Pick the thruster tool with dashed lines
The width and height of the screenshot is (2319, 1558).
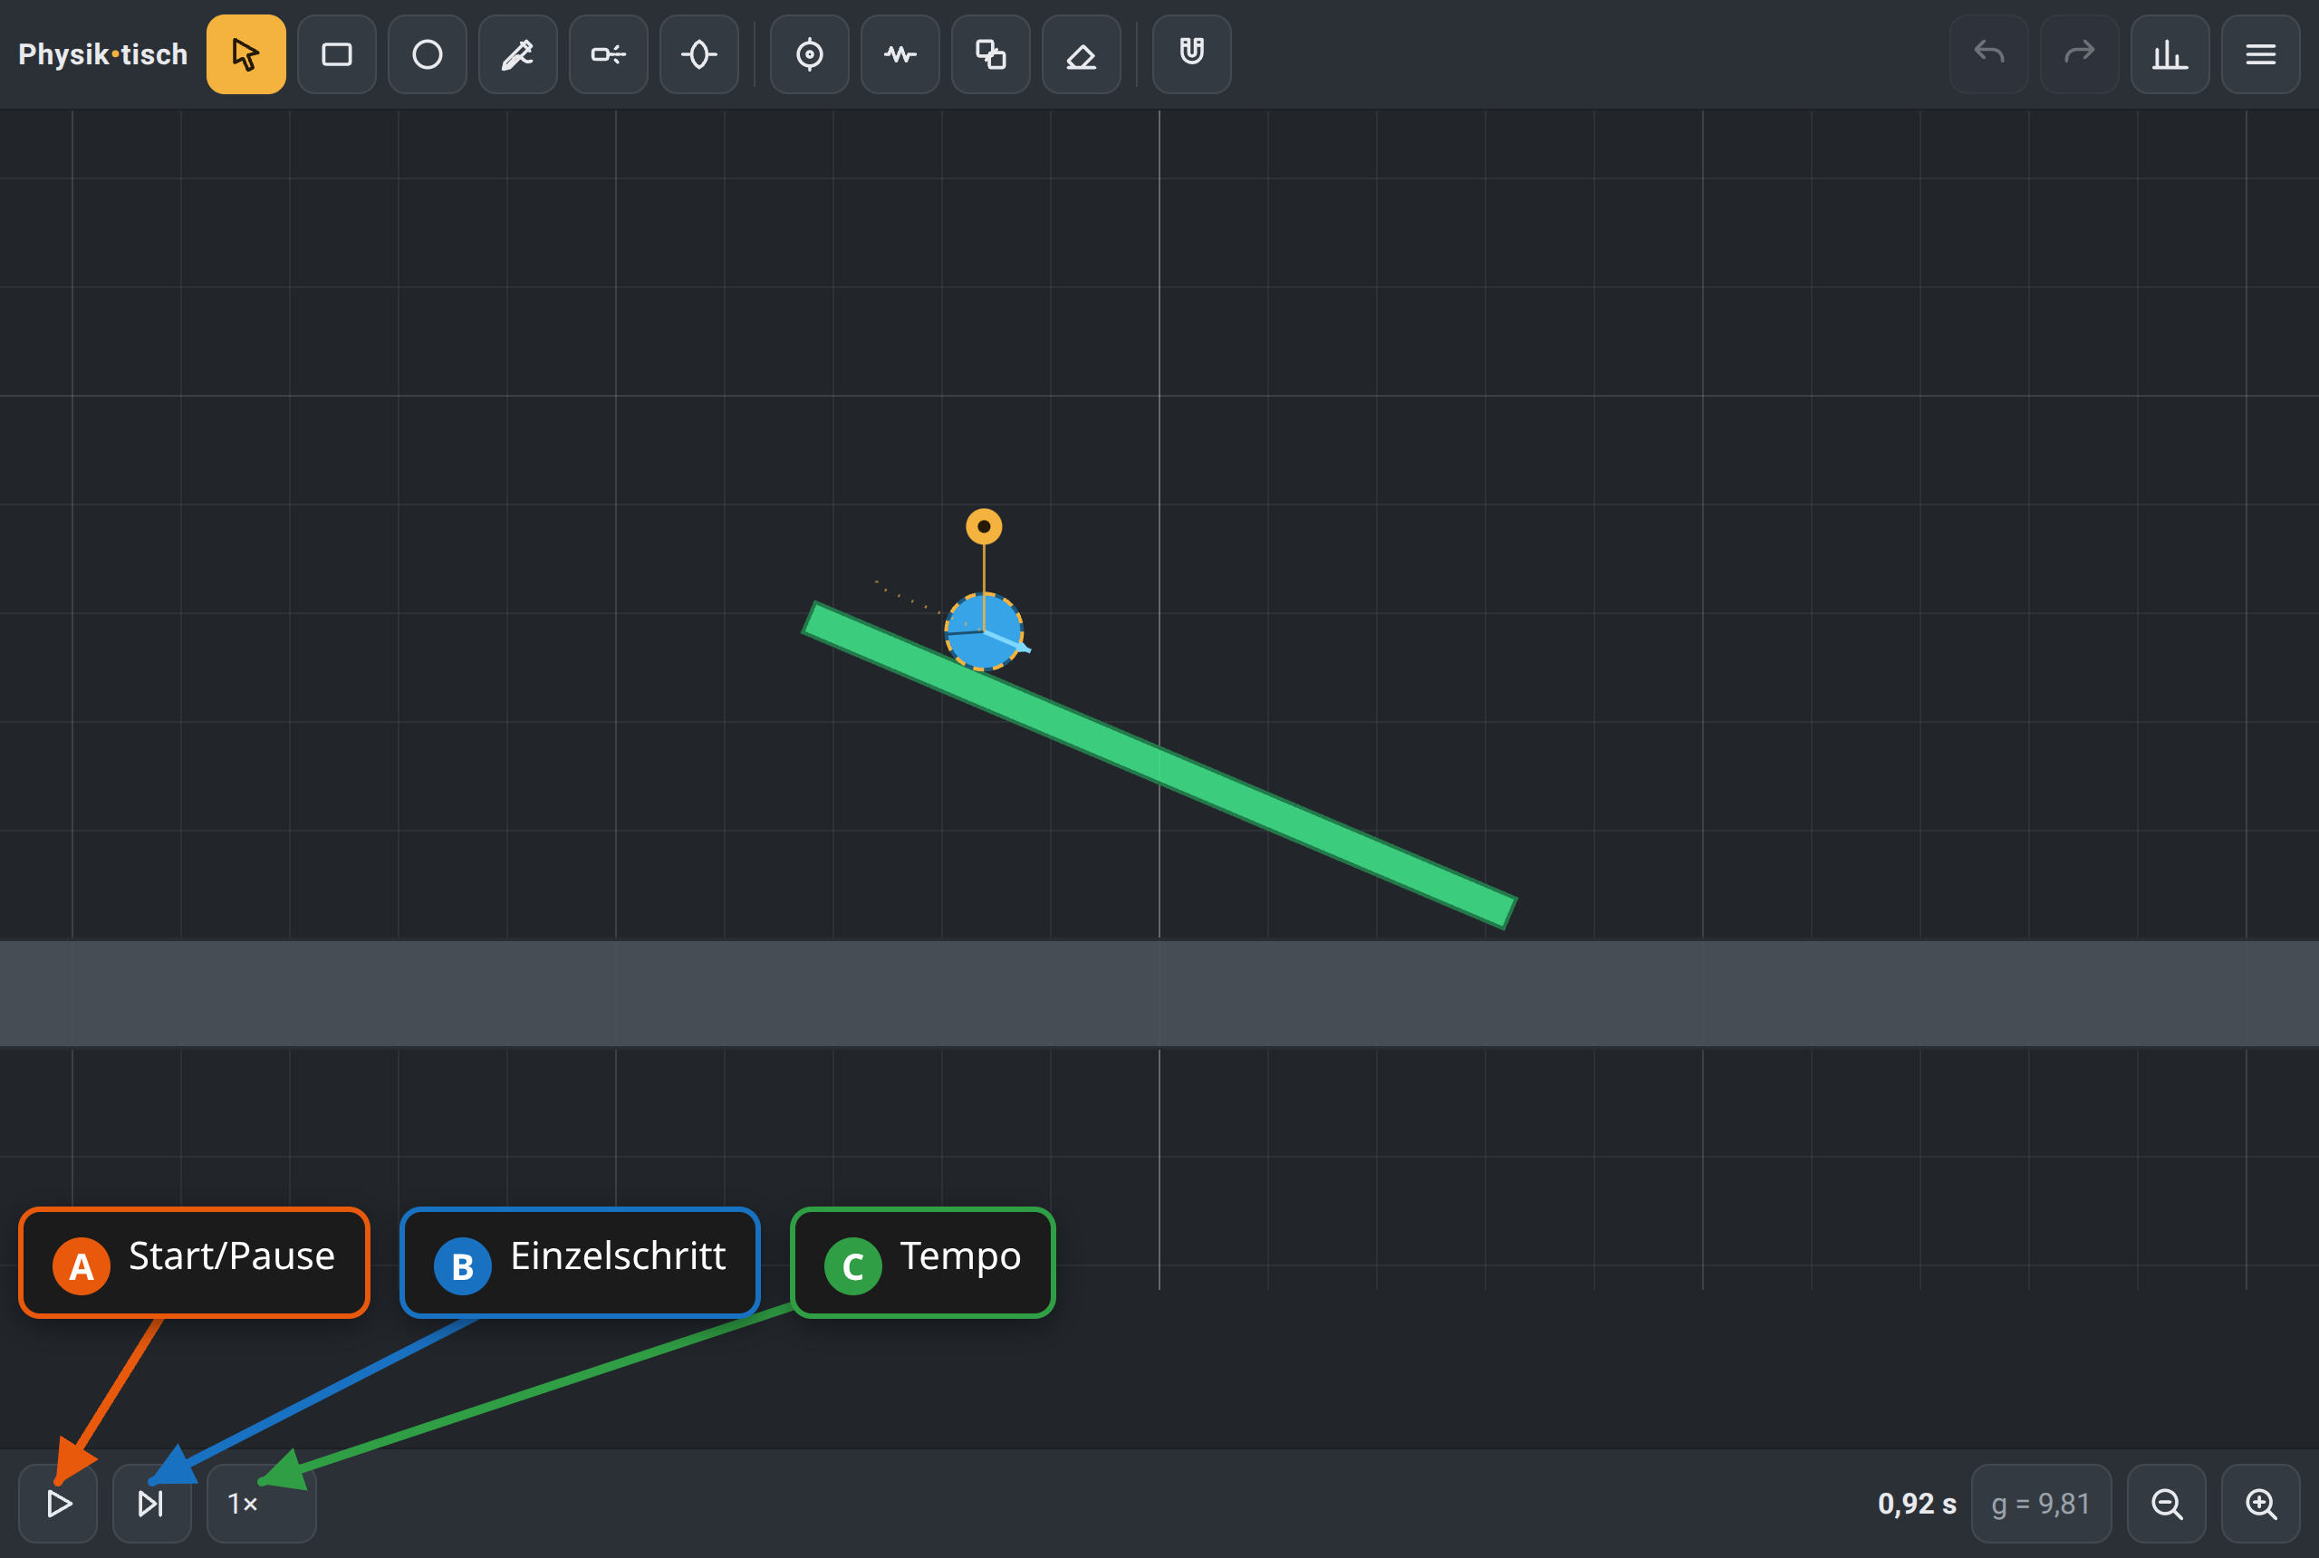coord(608,53)
